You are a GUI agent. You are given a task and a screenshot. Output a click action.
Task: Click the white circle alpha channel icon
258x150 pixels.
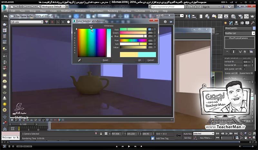click(x=68, y=22)
